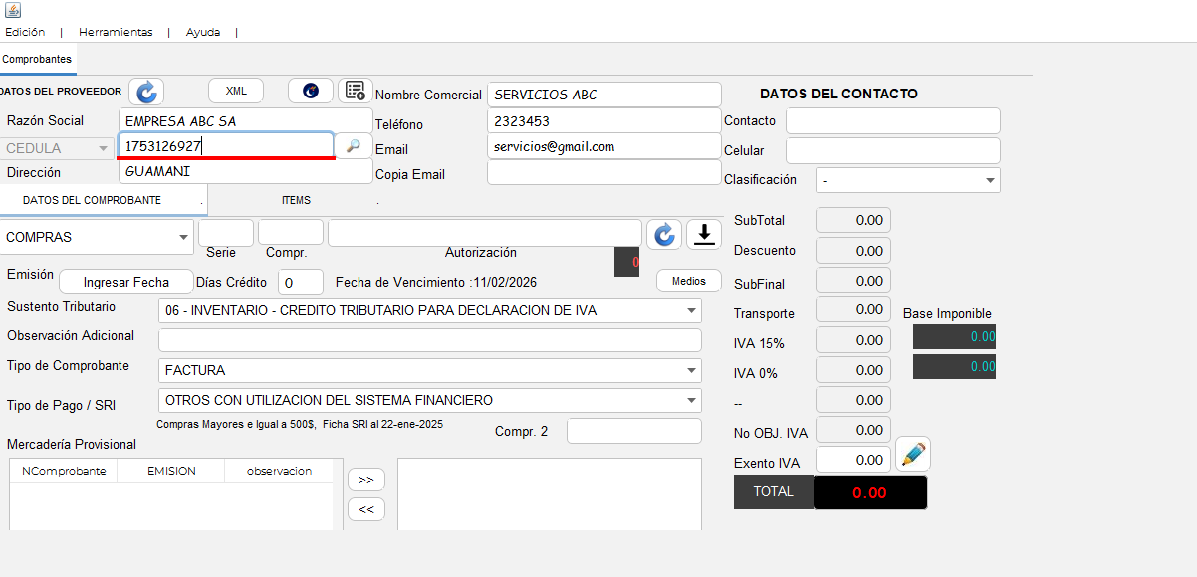The height and width of the screenshot is (577, 1197).
Task: Click the pencil edit icon near Exento IVA
Action: [x=912, y=455]
